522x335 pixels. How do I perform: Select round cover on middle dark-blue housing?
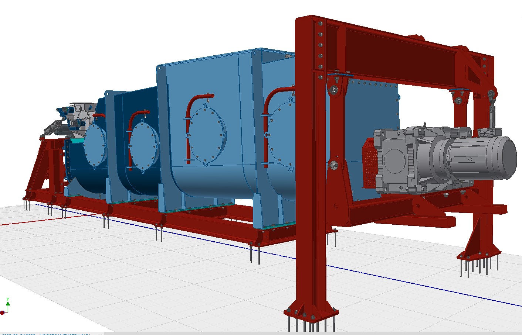pyautogui.click(x=144, y=146)
